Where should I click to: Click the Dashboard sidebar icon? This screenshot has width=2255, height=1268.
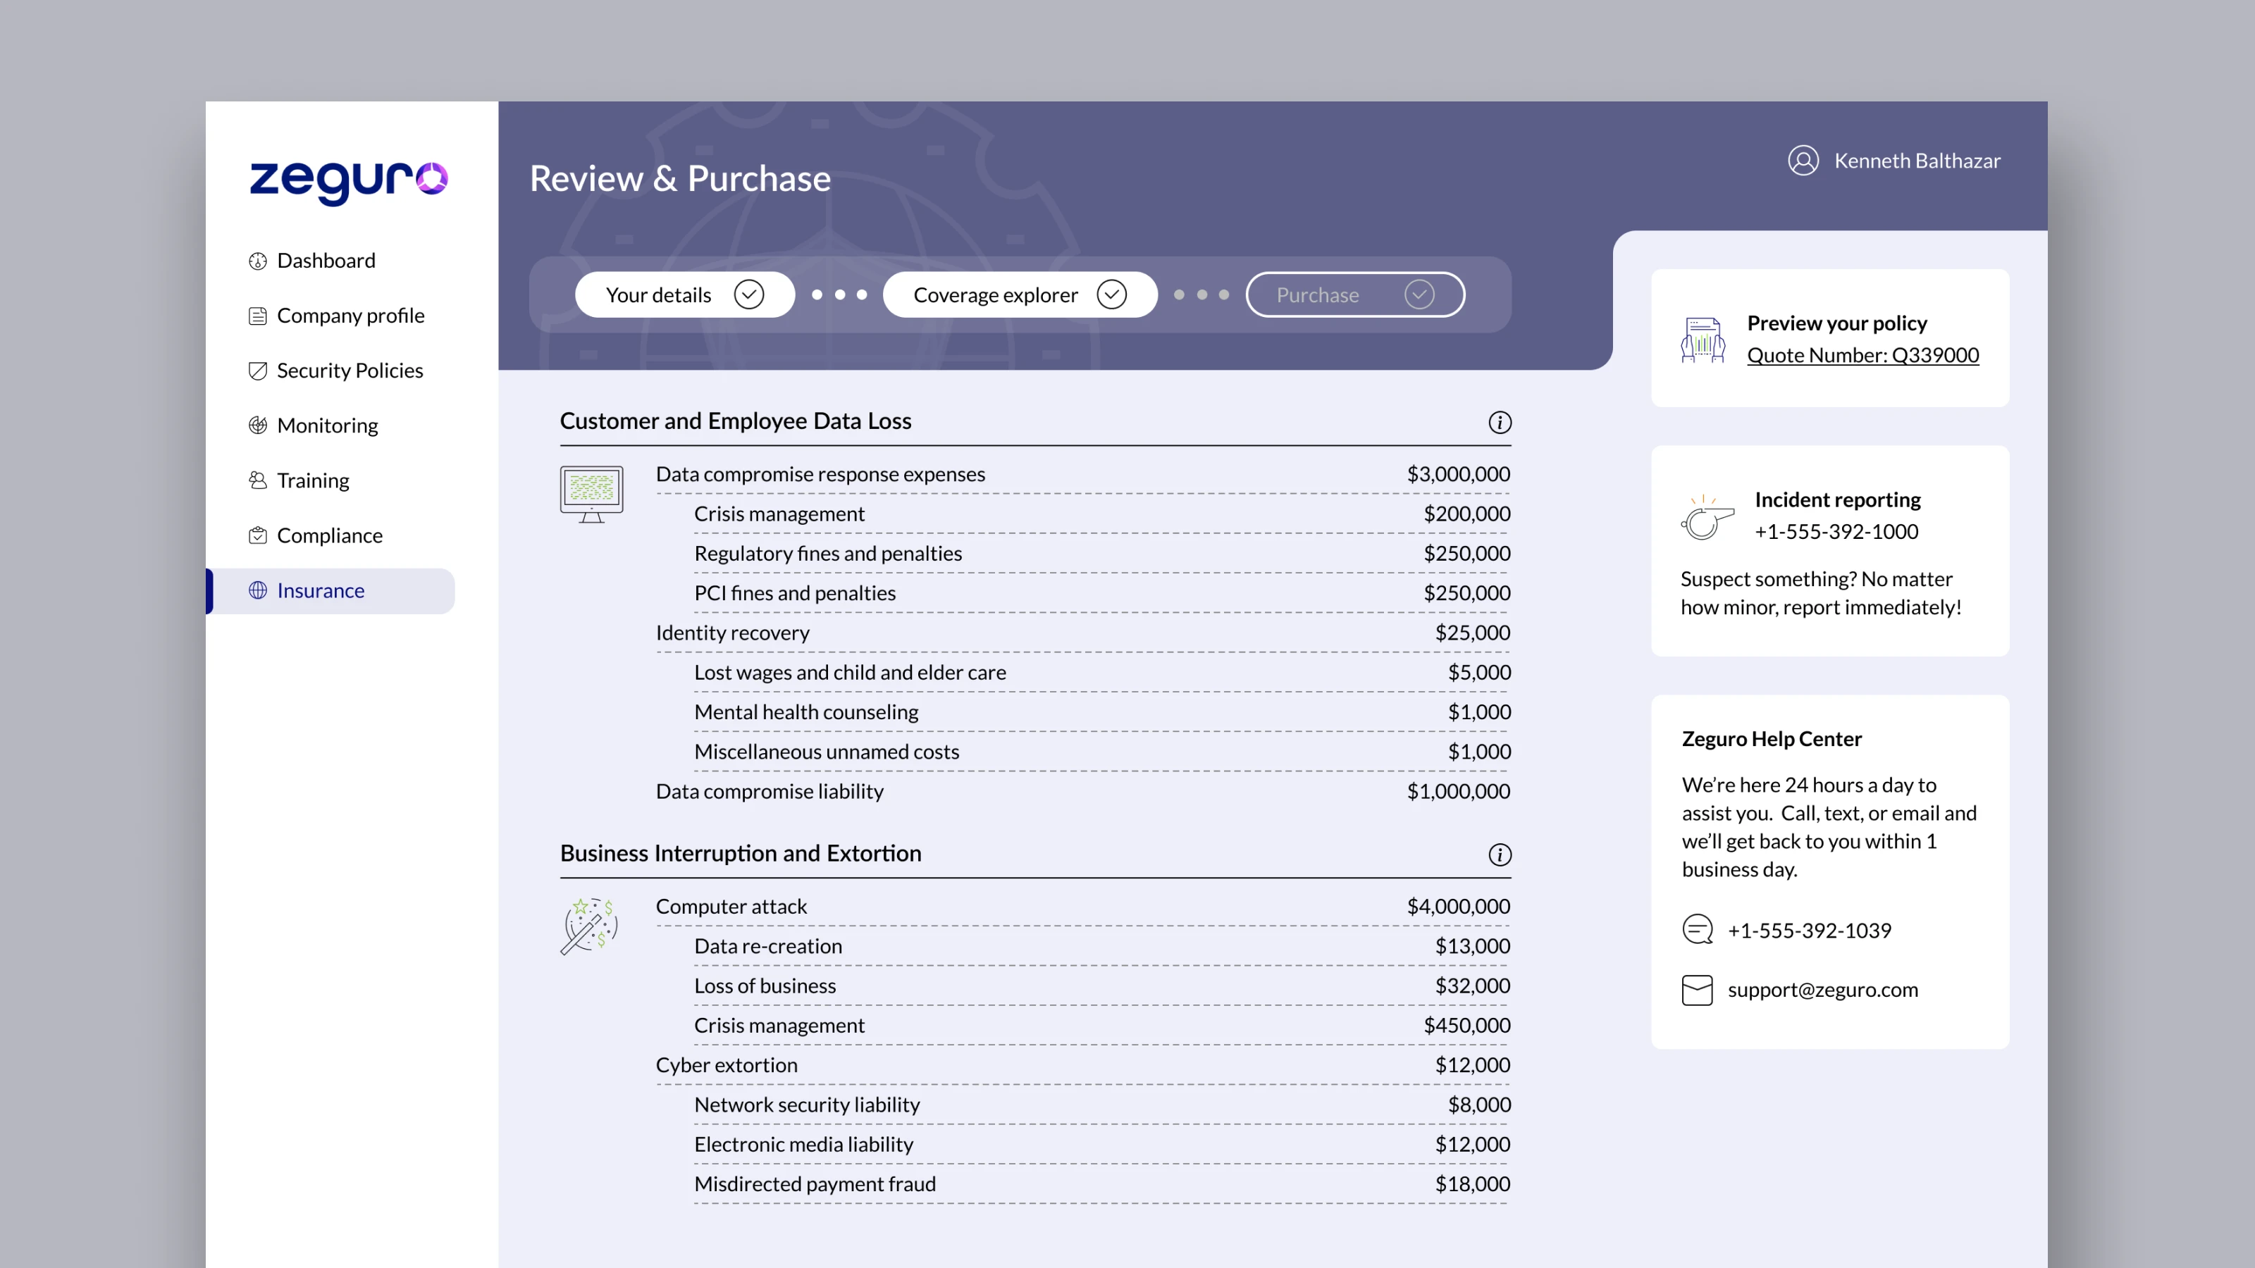257,261
